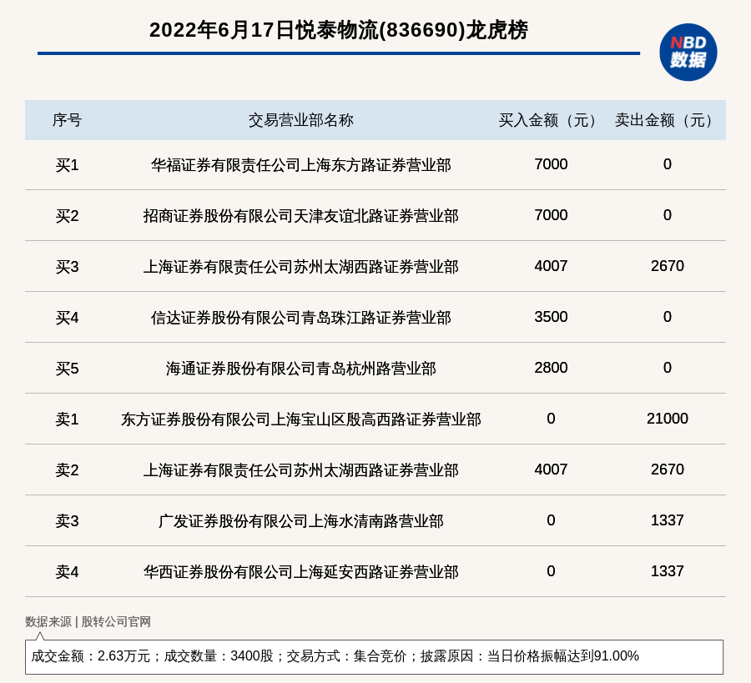
Task: Select 广发证券股份有限公司上海水清南路营业部
Action: click(x=300, y=520)
